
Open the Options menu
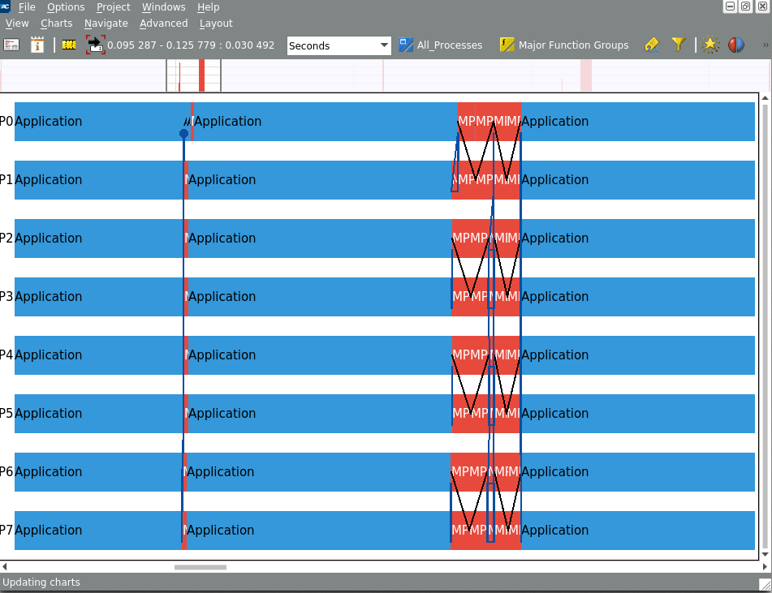point(66,6)
